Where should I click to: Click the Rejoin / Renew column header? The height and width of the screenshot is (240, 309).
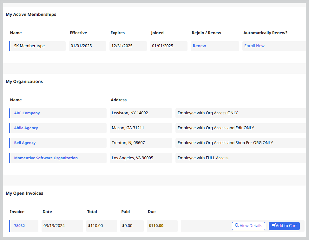[206, 33]
